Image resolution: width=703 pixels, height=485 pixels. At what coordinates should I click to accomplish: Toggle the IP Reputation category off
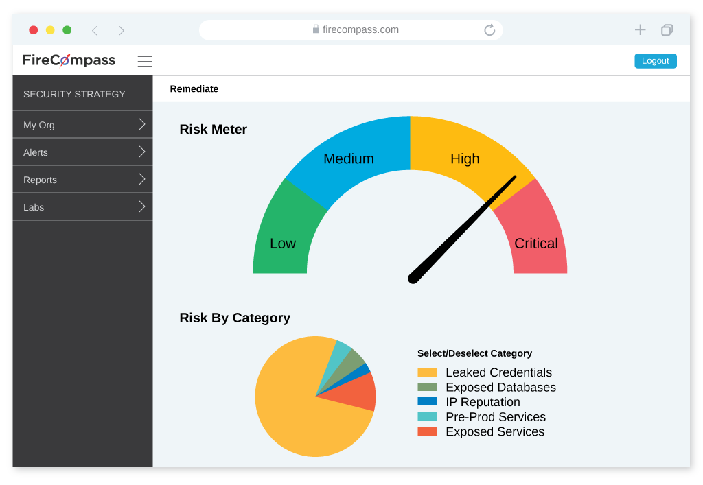483,402
